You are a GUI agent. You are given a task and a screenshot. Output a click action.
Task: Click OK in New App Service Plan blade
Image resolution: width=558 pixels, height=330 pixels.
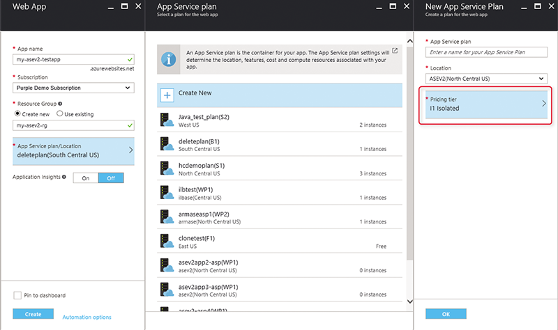446,314
